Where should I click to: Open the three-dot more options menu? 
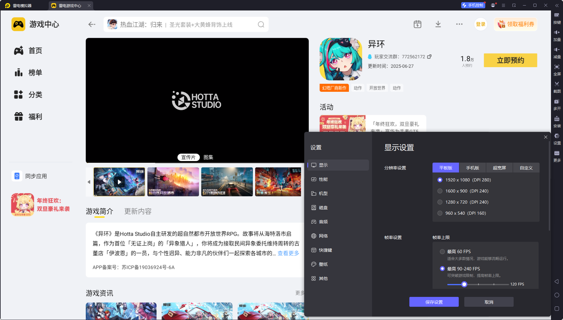pos(459,24)
